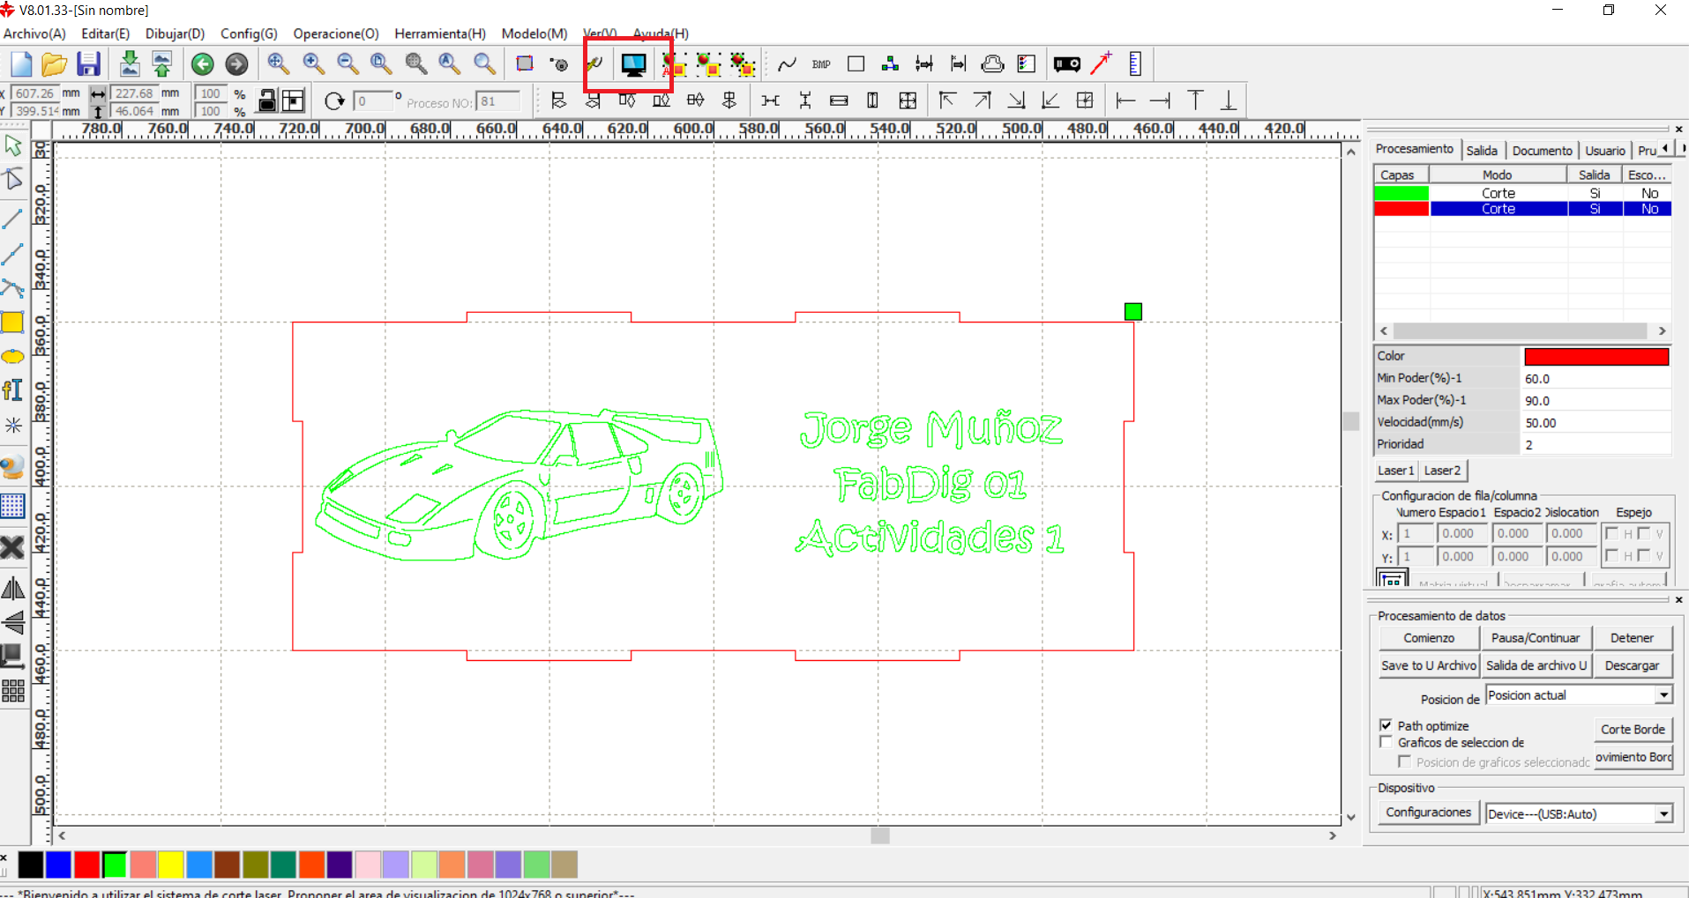Click the monitor preview simulation icon
This screenshot has width=1689, height=898.
[x=633, y=64]
